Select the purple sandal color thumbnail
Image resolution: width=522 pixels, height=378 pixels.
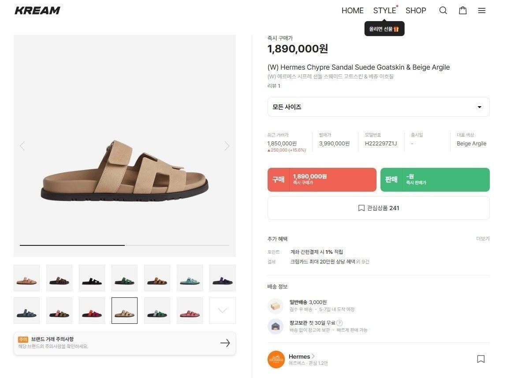222,278
